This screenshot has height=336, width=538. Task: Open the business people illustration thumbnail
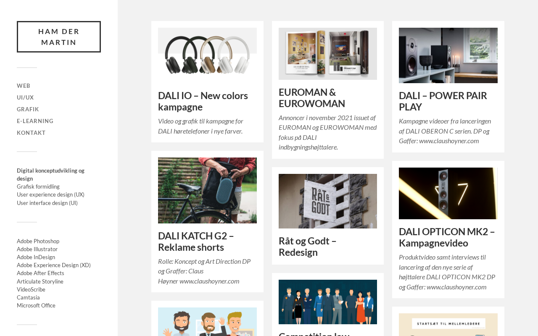point(328,302)
